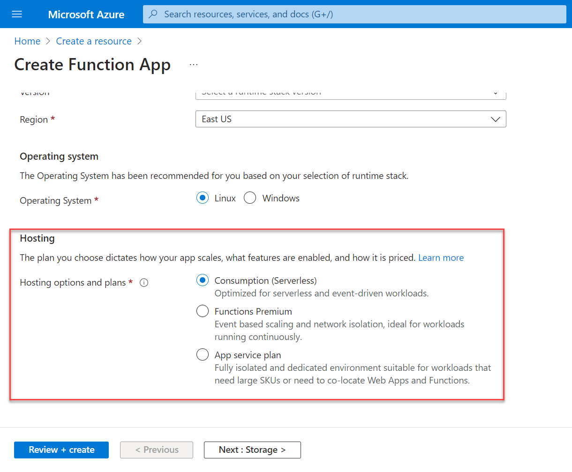Select the App service plan option
Viewport: 572px width, 472px height.
pos(202,354)
